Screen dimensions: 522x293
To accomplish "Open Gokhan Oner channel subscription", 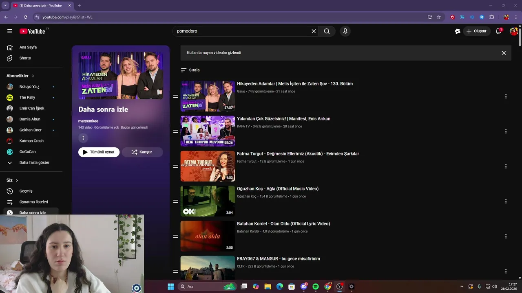I will coord(31,130).
